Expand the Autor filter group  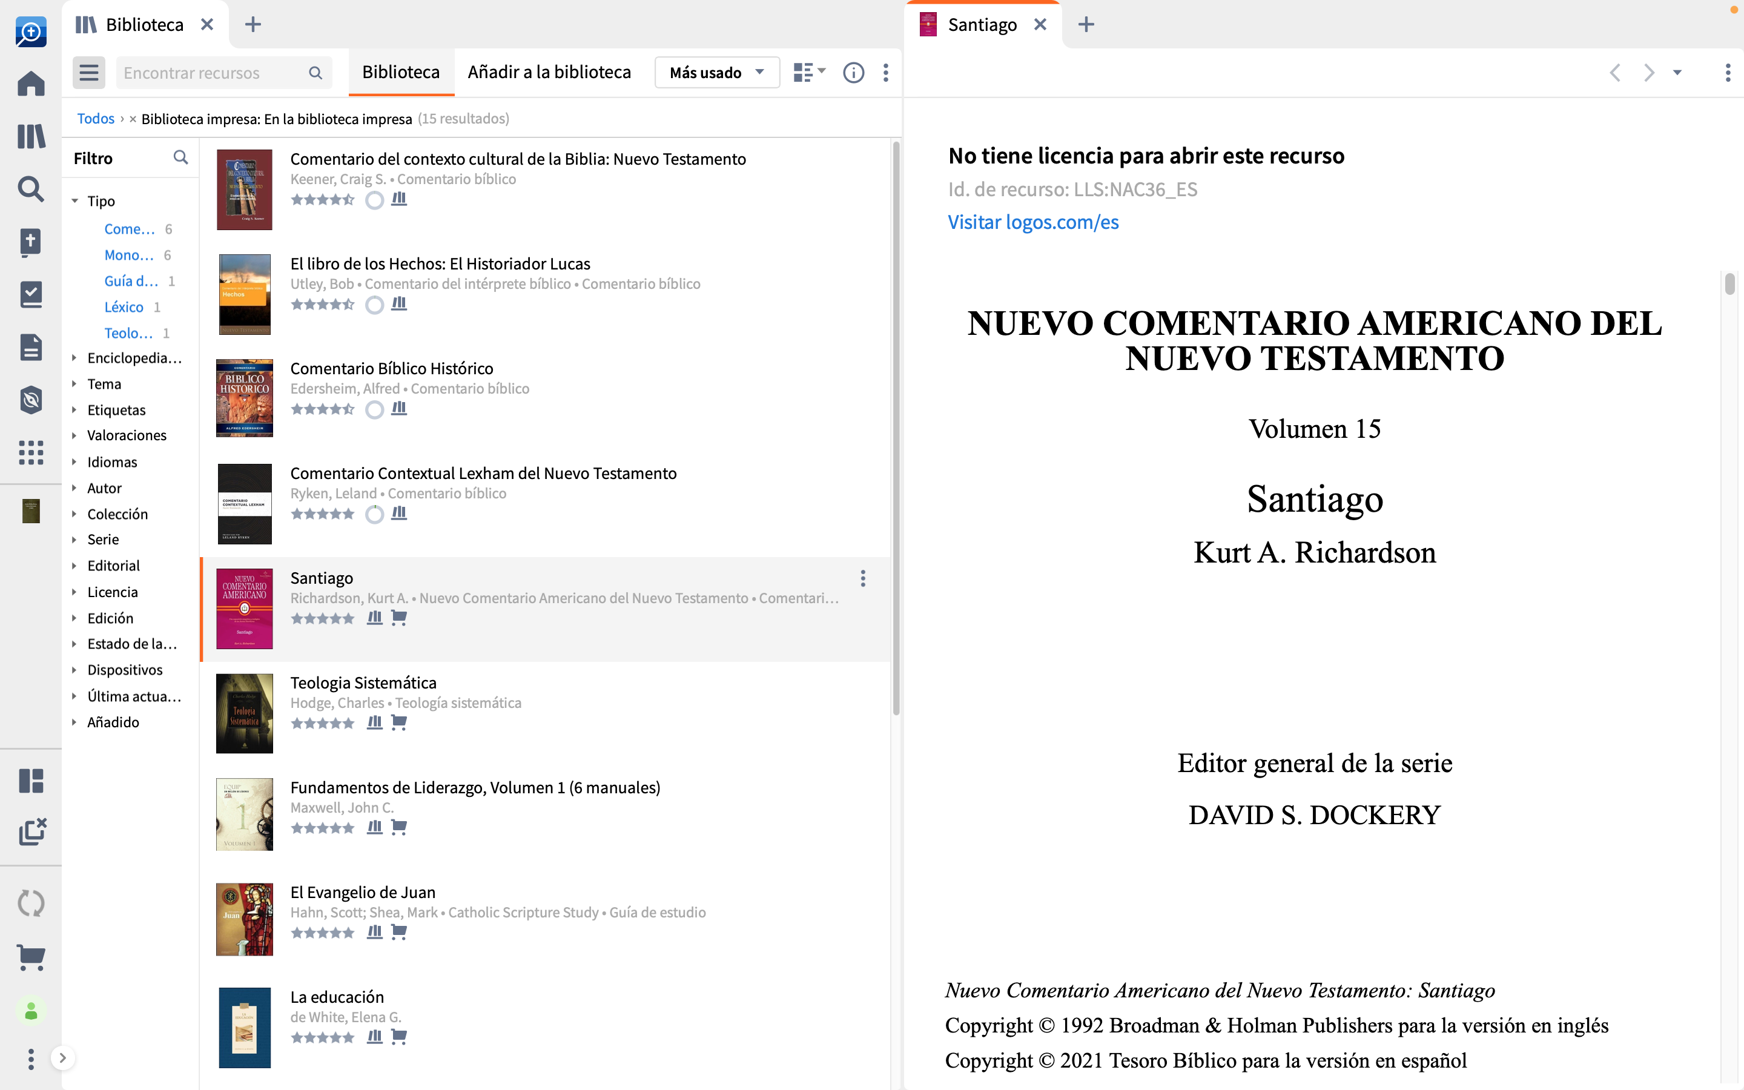click(x=75, y=488)
